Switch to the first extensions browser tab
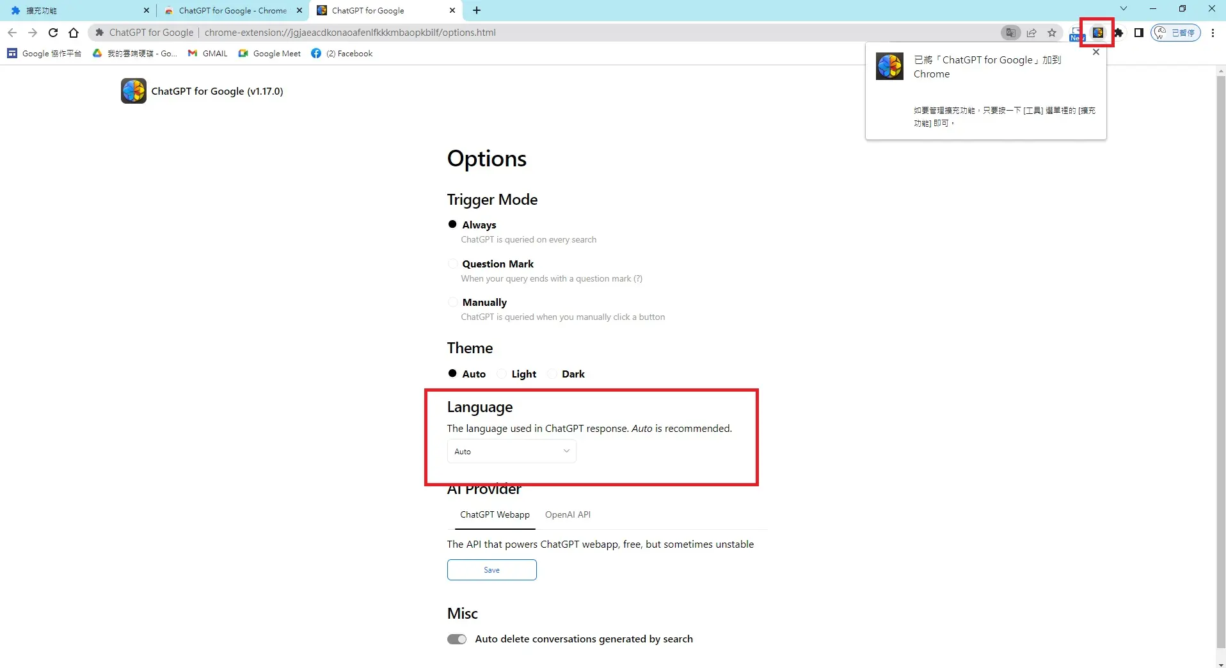1226x668 pixels. point(77,10)
